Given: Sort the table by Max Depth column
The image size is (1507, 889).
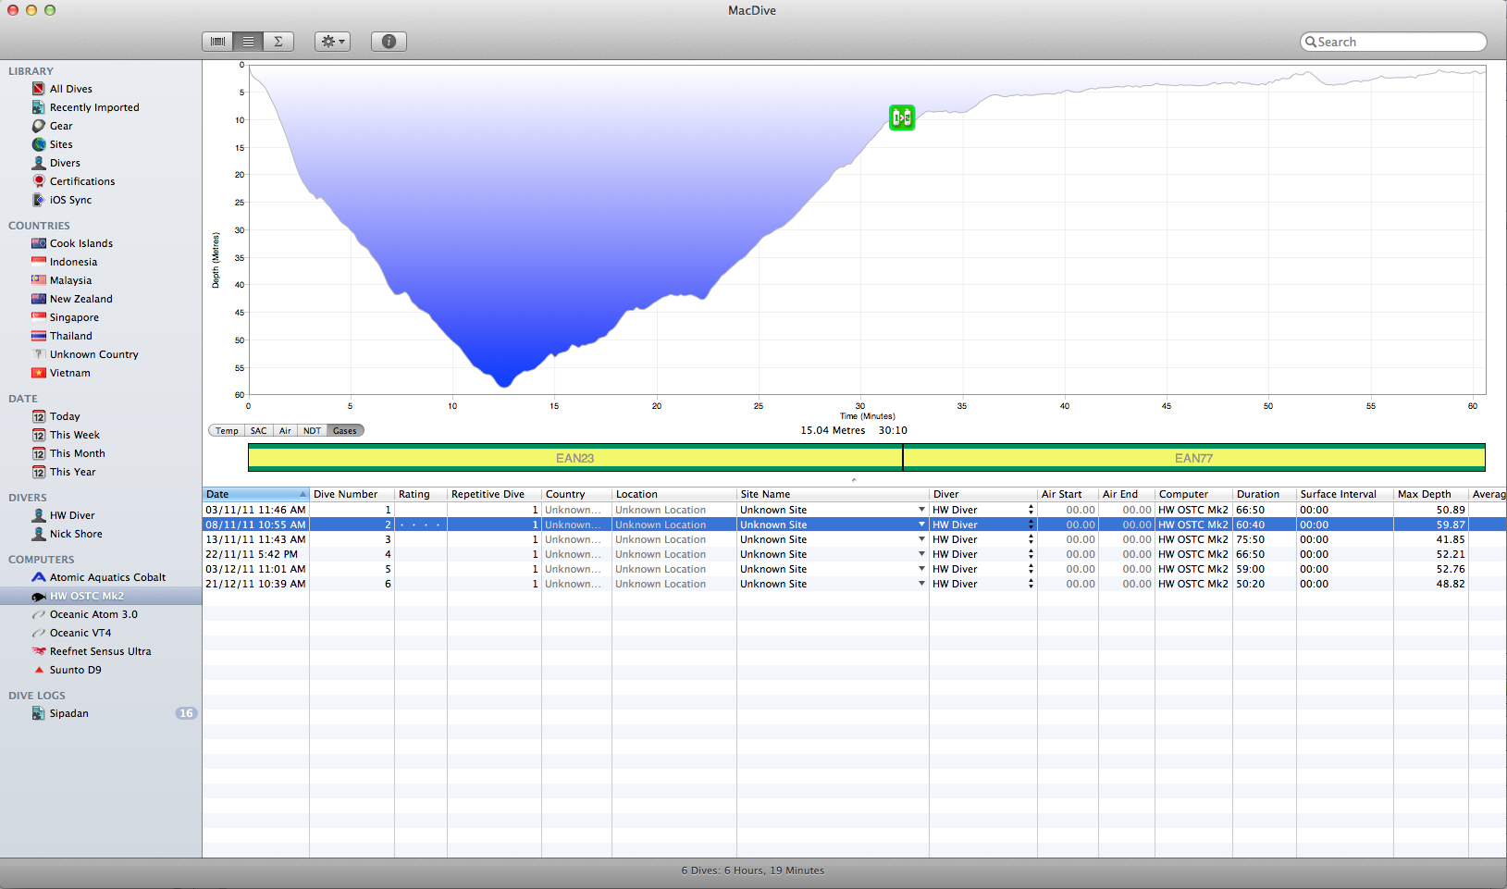Looking at the screenshot, I should [1425, 494].
